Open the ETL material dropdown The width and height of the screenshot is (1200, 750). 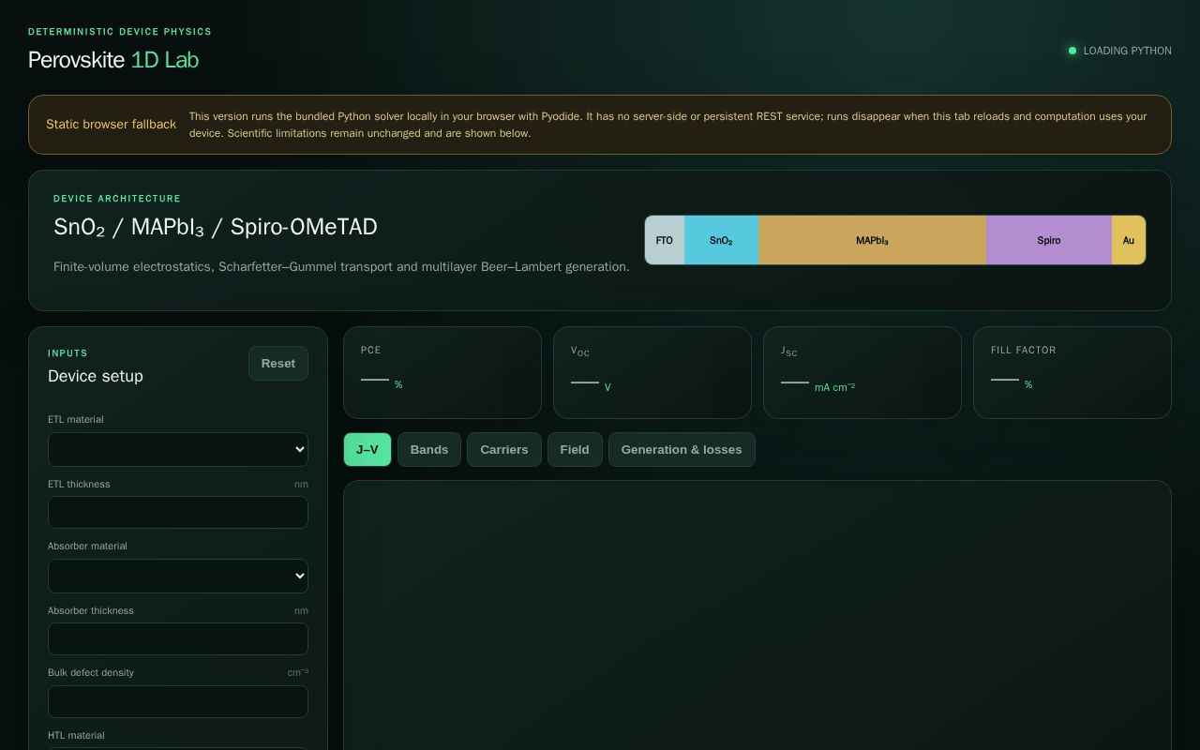pyautogui.click(x=178, y=449)
